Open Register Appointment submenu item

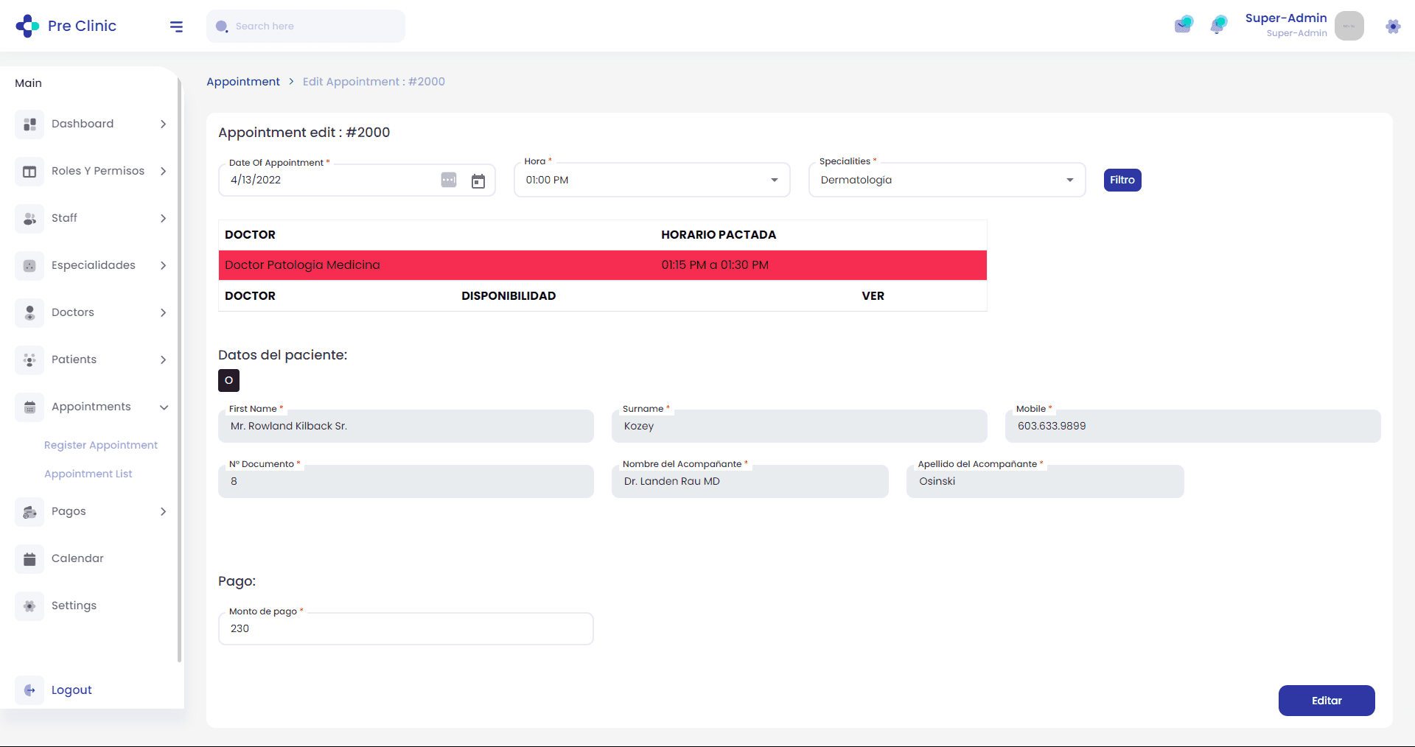pos(101,445)
